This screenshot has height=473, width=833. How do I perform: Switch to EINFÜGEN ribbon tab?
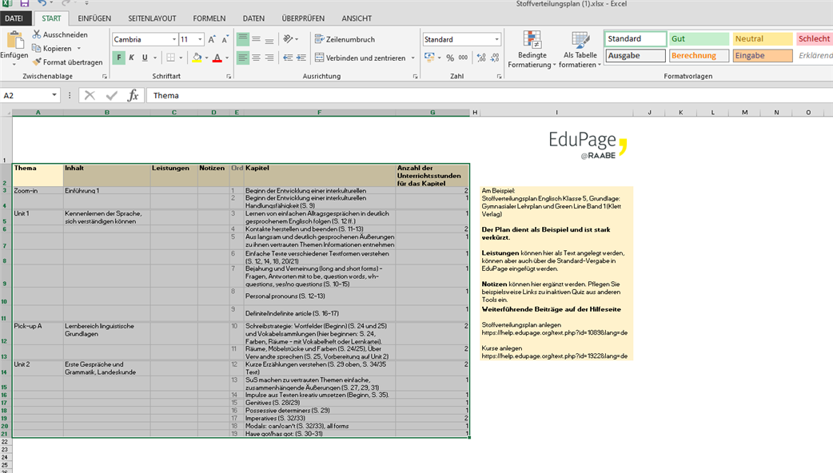pyautogui.click(x=94, y=18)
